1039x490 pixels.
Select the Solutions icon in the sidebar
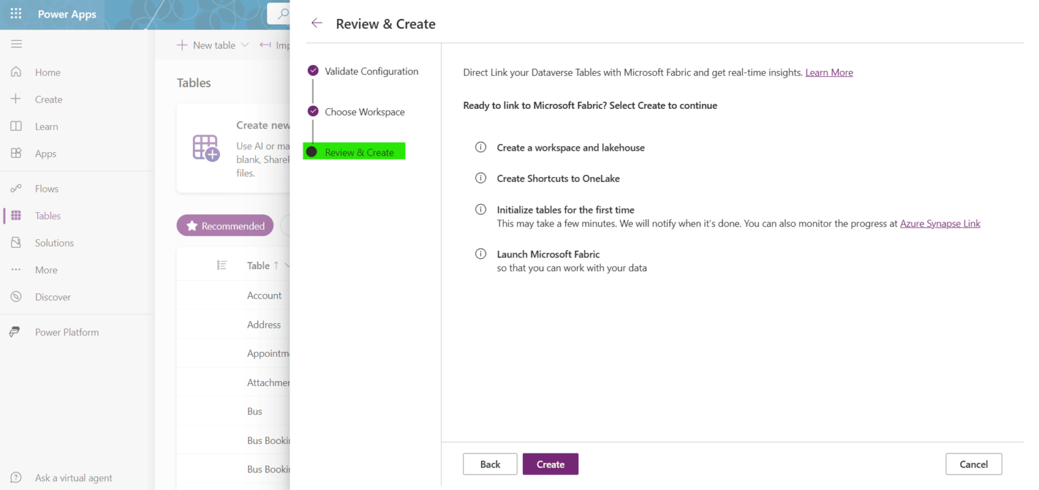click(16, 242)
